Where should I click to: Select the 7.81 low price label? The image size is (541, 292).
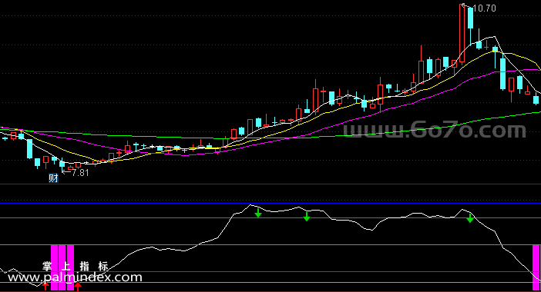click(x=80, y=173)
